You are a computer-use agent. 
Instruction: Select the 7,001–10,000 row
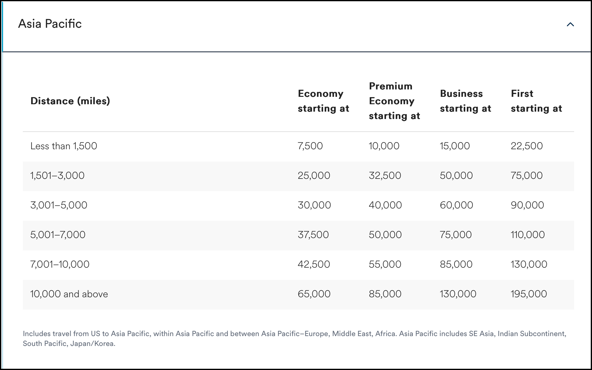[60, 264]
